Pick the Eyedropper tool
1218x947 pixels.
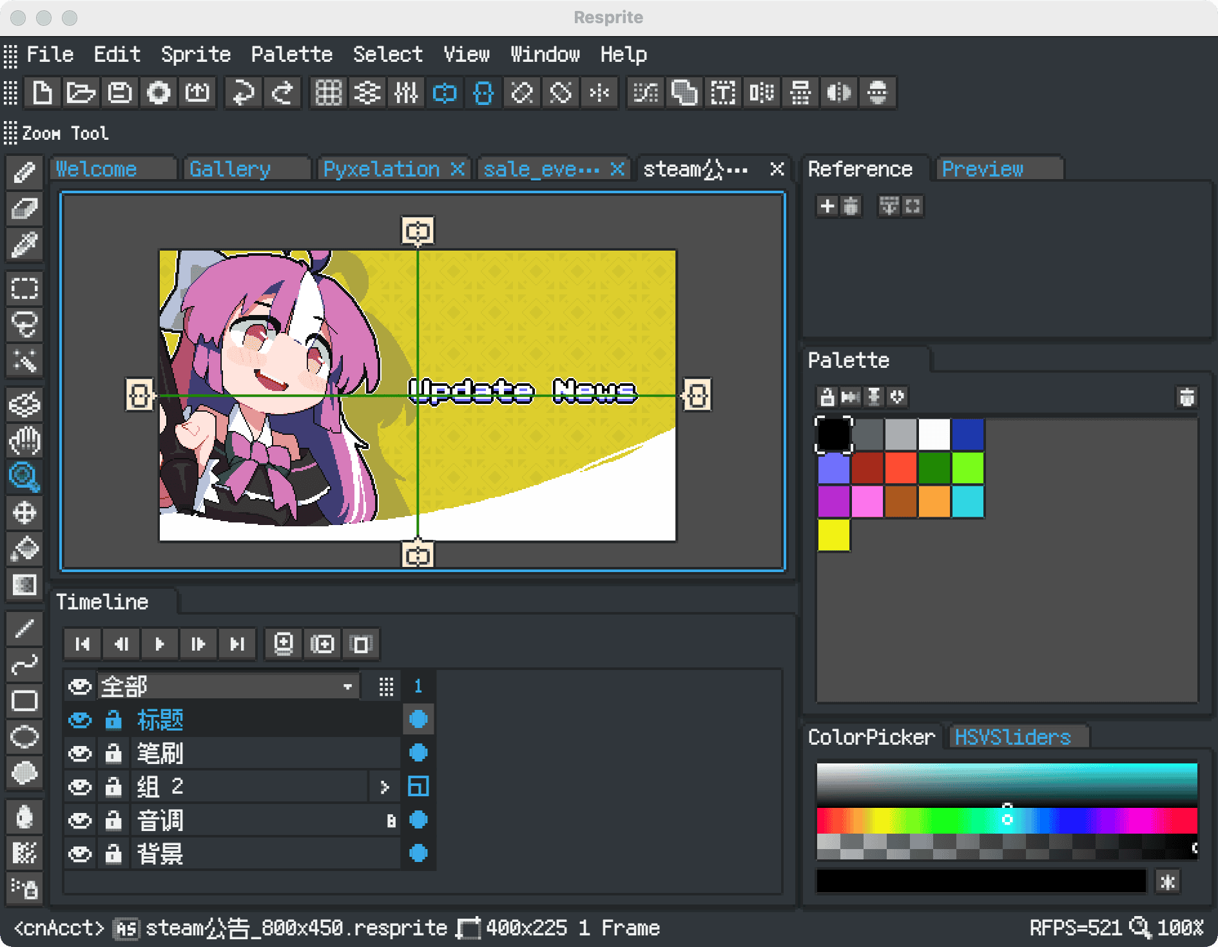click(x=24, y=245)
